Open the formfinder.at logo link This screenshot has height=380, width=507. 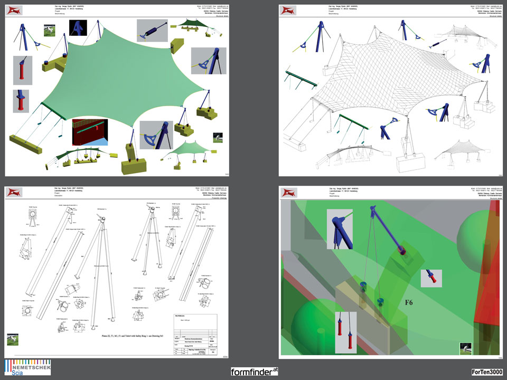255,372
